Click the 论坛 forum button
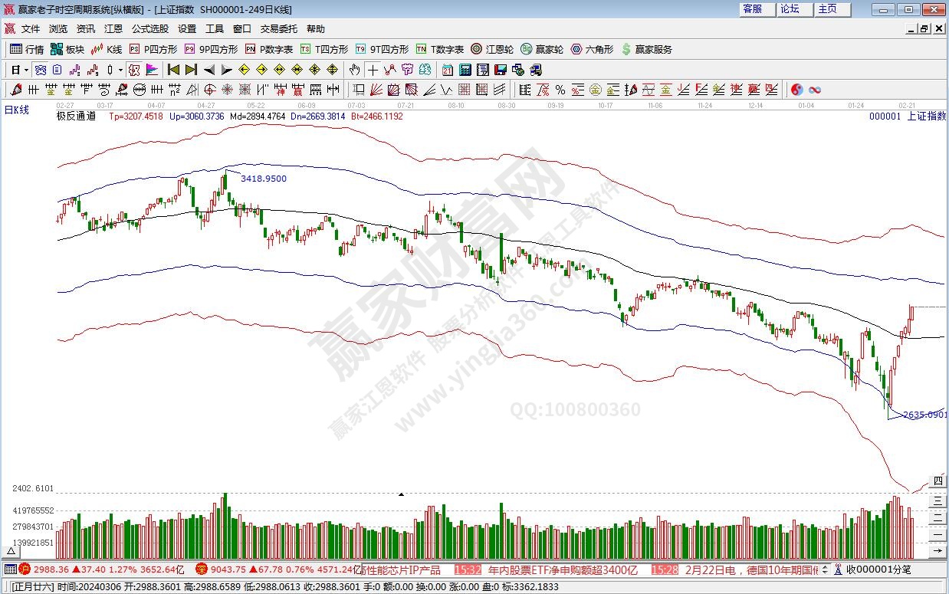Viewport: 949px width, 594px height. tap(790, 9)
